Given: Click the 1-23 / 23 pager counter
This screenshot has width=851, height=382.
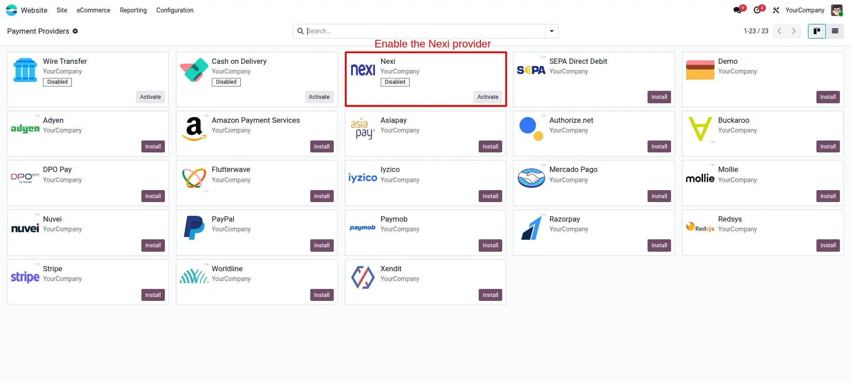Looking at the screenshot, I should (756, 31).
